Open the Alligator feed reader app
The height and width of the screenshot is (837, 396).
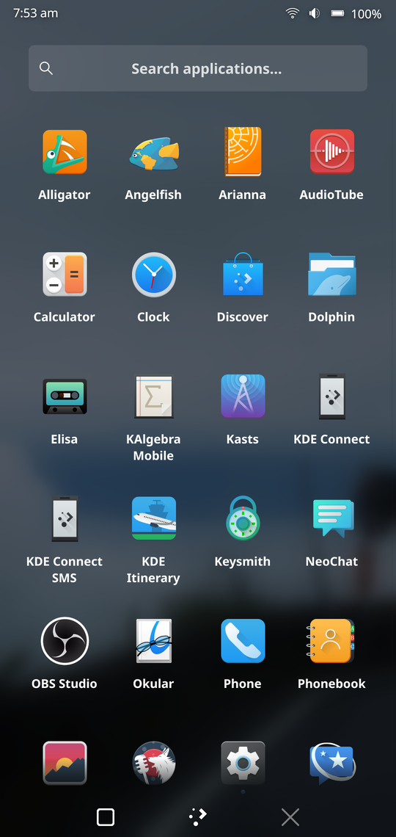[65, 151]
